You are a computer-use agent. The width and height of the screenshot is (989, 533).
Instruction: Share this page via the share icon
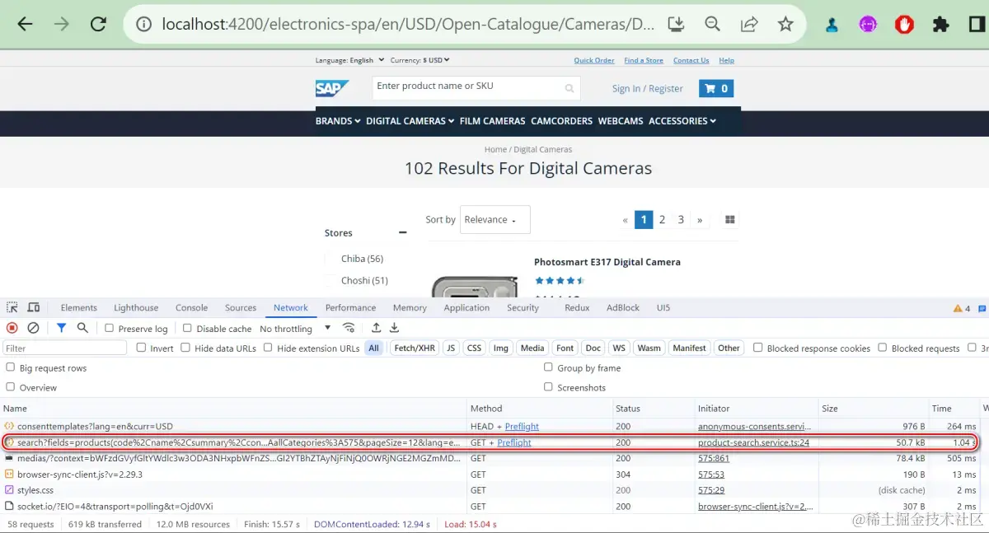pos(749,24)
